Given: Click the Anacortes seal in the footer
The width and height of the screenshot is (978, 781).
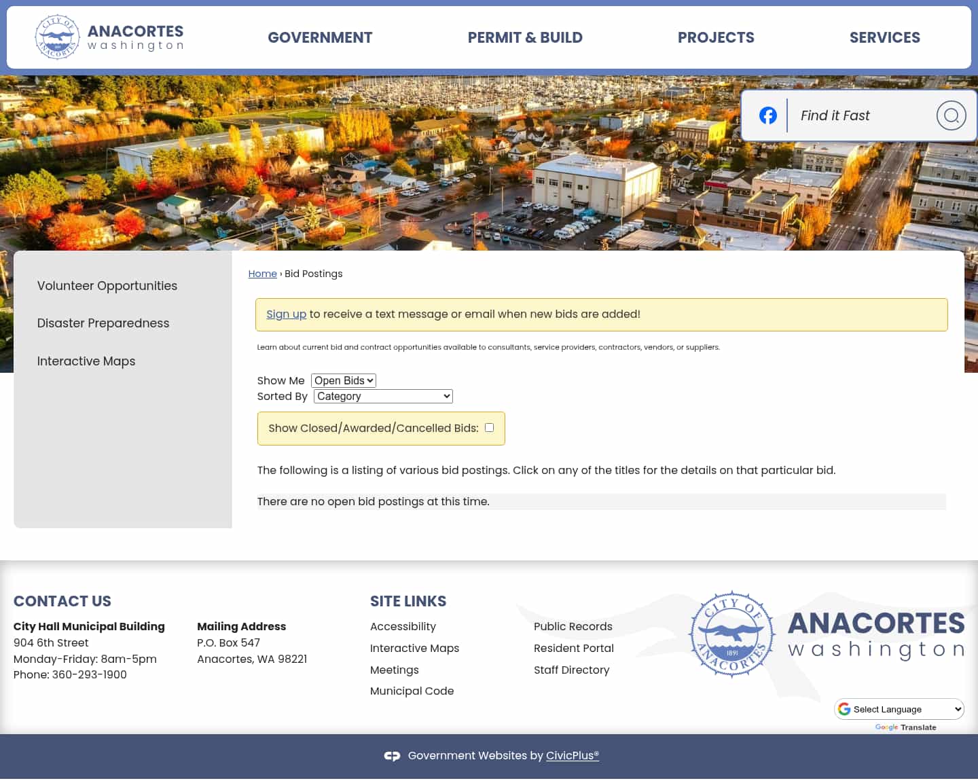Looking at the screenshot, I should [x=731, y=634].
